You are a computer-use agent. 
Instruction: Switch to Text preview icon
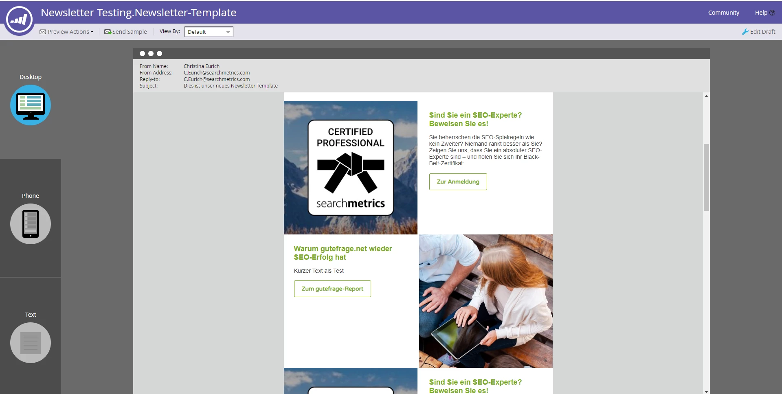31,343
